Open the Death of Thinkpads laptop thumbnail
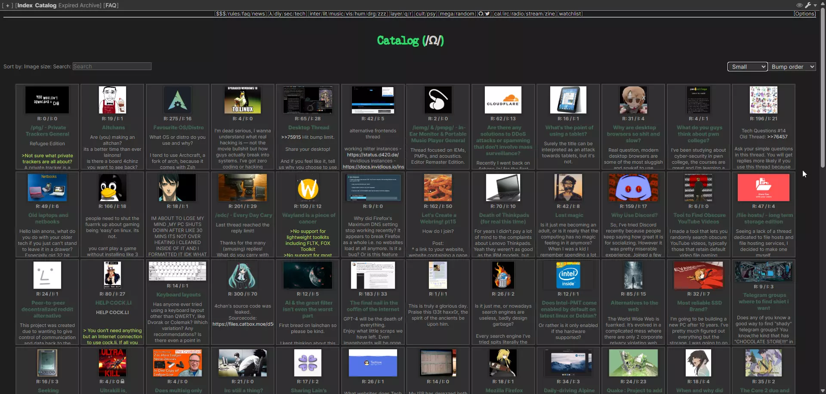826x394 pixels. point(503,187)
